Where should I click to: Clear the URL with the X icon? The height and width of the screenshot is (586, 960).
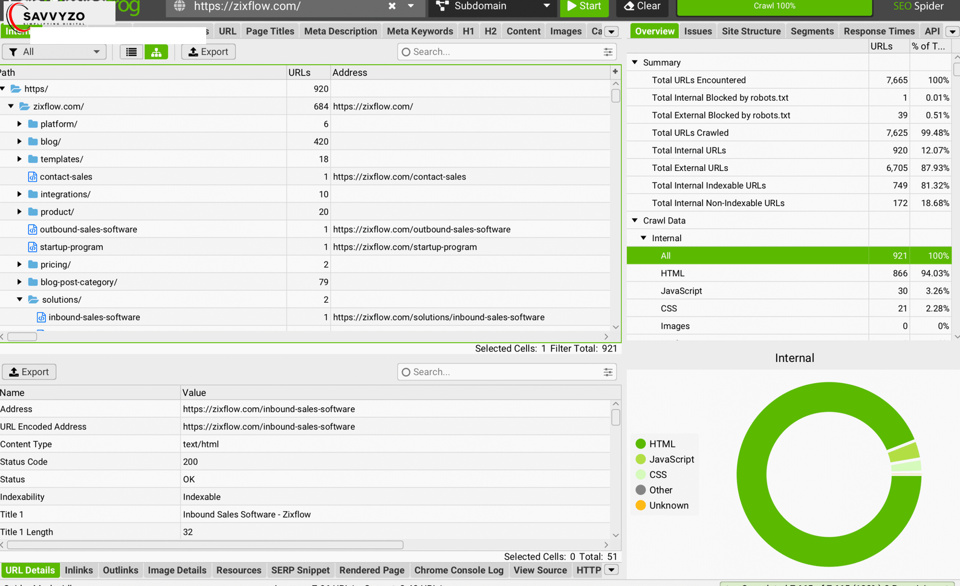[x=392, y=6]
